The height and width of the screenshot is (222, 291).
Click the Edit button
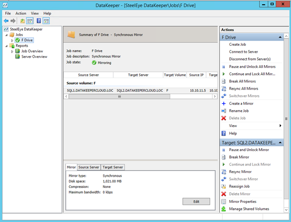(196, 201)
